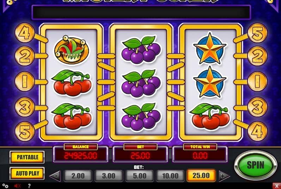Select the 2.00 bet option
281x189 pixels.
[78, 176]
